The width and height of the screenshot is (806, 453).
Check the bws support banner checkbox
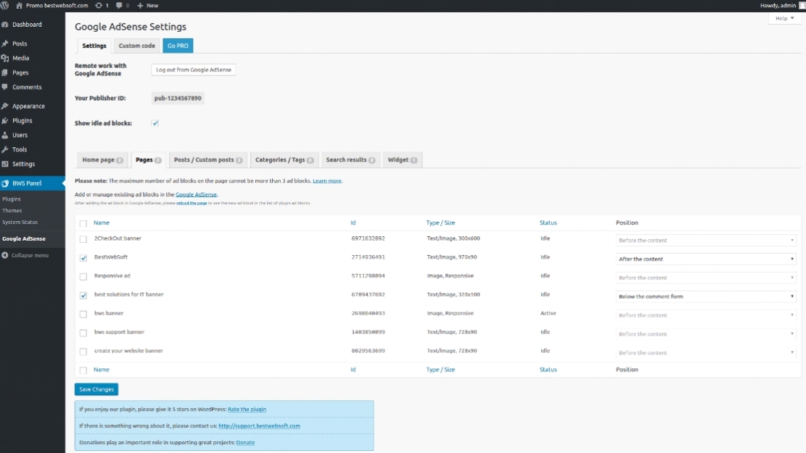coord(83,333)
